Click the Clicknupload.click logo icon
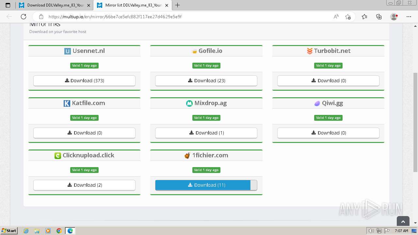This screenshot has width=418, height=235. tap(58, 156)
